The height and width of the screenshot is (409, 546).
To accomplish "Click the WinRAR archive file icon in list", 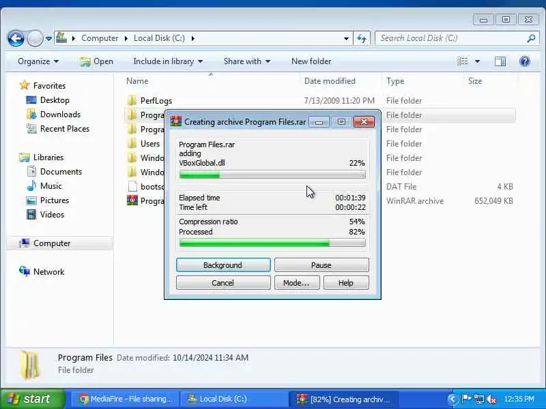I will 132,200.
